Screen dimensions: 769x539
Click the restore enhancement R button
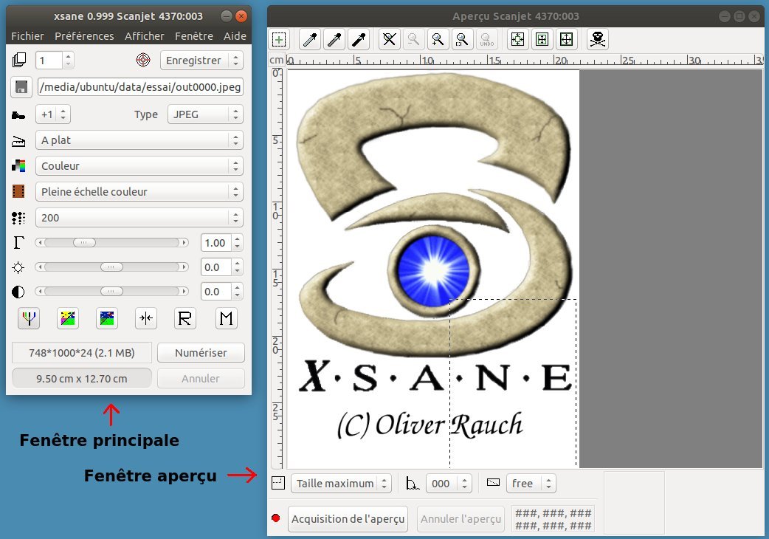pyautogui.click(x=185, y=319)
